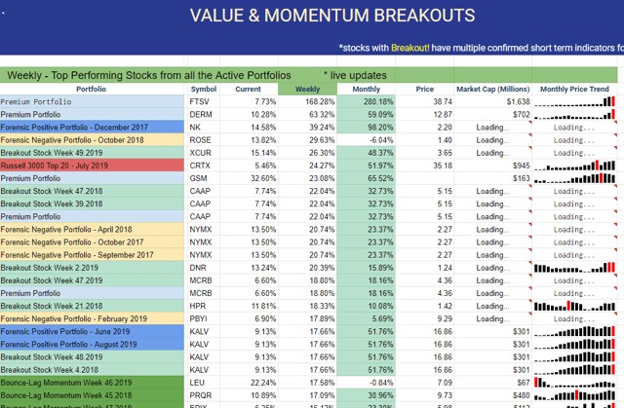Screen dimensions: 624x408
Task: Select the 38.74 price cell
Action: tap(425, 101)
